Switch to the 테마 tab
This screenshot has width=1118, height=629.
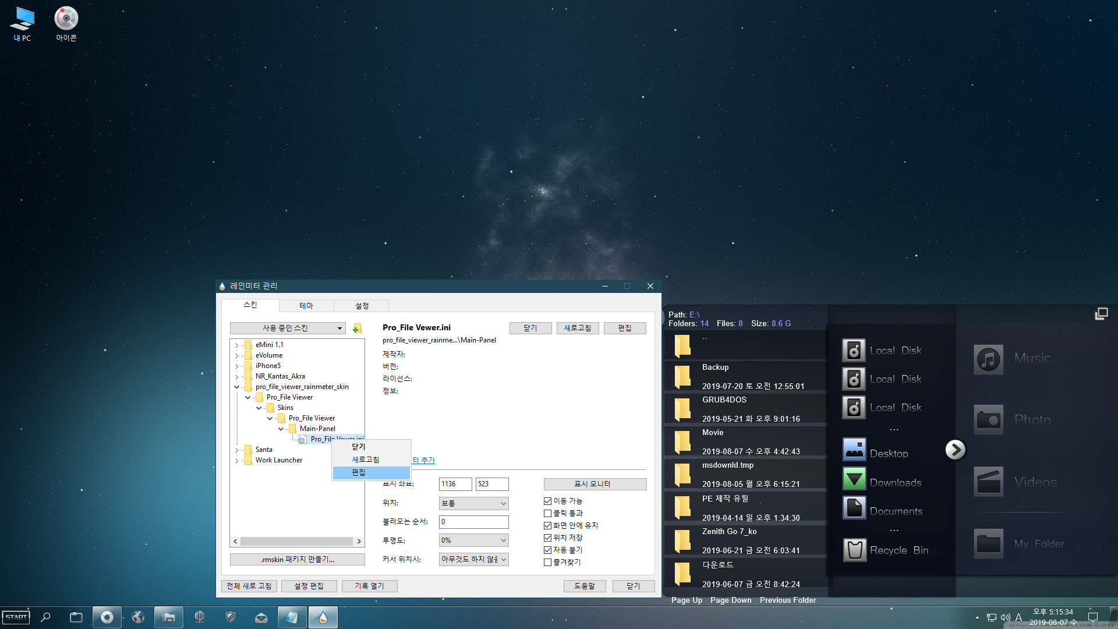click(306, 306)
